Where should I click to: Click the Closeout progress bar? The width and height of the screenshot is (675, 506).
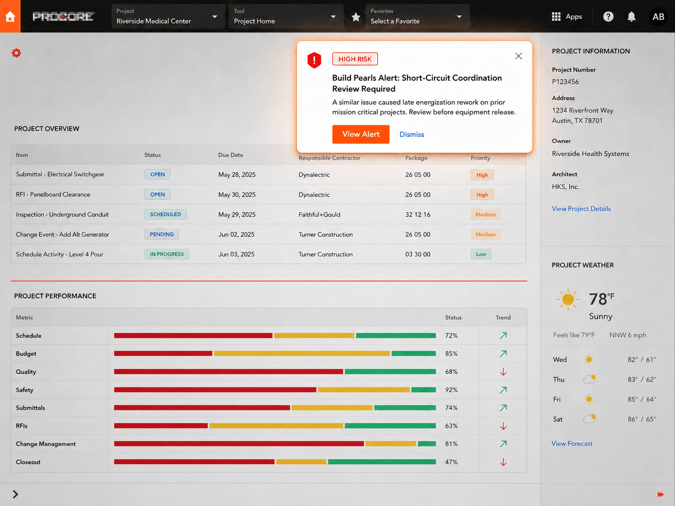coord(275,462)
